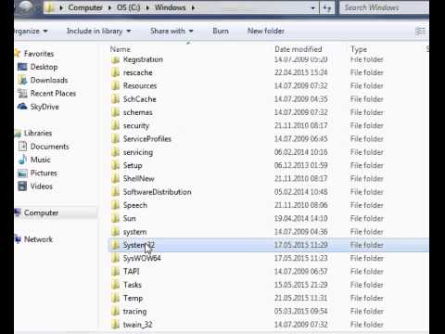Viewport: 445px width, 334px height.
Task: Click the Music library icon
Action: click(x=22, y=160)
